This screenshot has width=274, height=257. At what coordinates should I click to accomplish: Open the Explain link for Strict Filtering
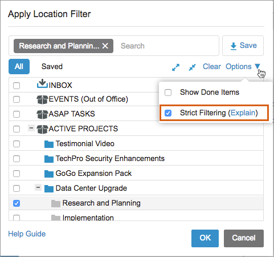(x=243, y=113)
